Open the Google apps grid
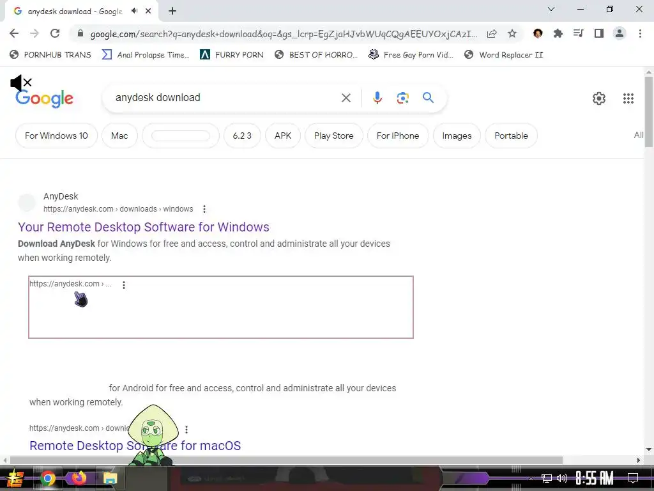 (x=628, y=98)
